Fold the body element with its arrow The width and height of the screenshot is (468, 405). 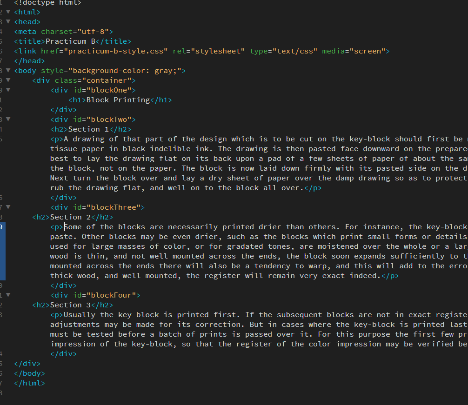[x=8, y=71]
